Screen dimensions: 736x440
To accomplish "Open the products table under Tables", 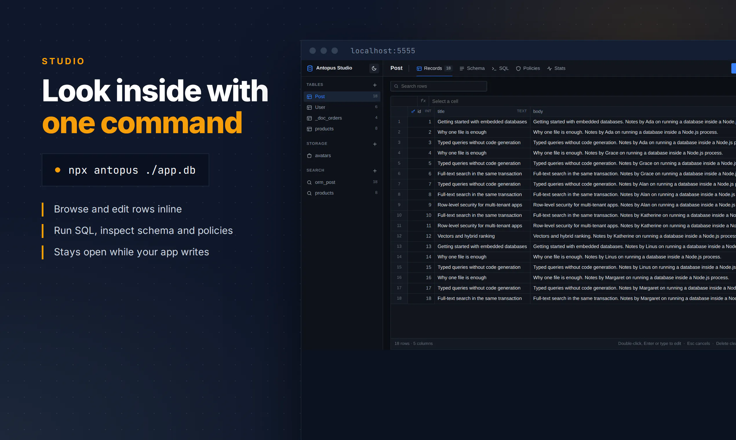I will click(342, 129).
